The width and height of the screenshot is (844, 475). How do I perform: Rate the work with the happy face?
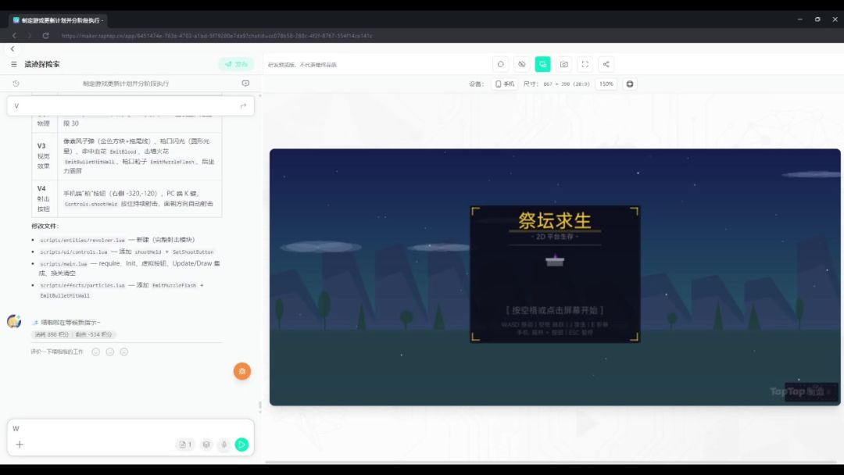click(96, 352)
